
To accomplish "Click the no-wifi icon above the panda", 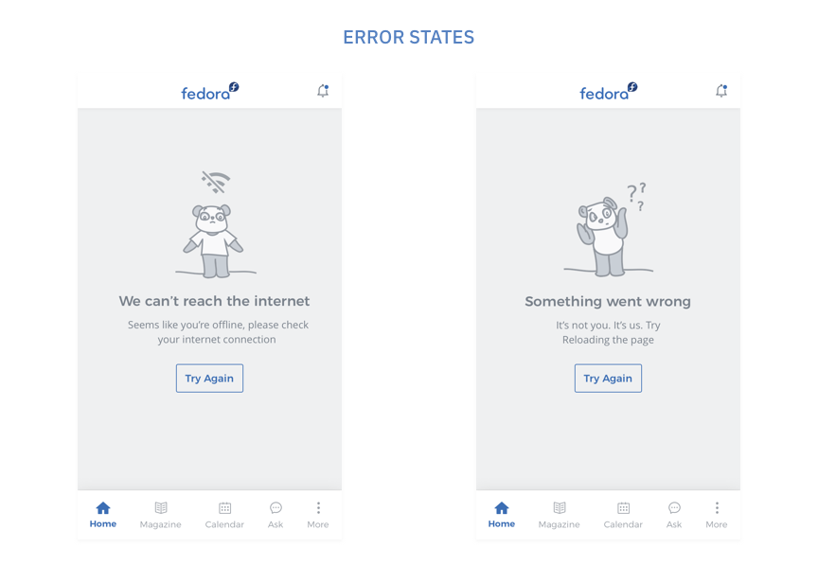I will 216,182.
